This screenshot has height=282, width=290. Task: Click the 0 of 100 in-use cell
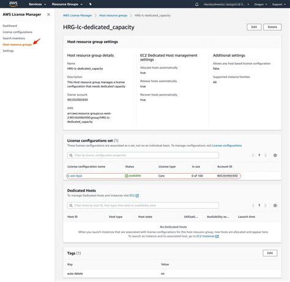pyautogui.click(x=197, y=176)
